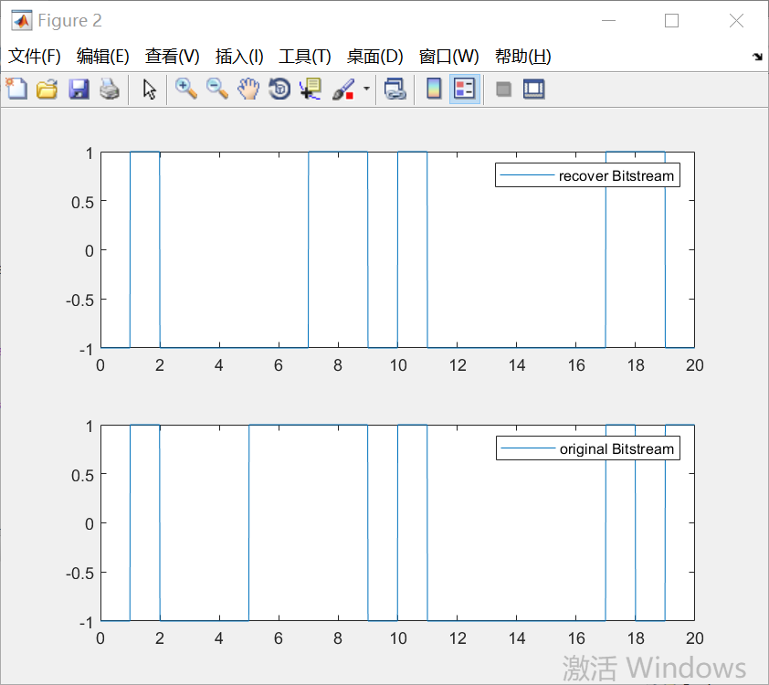This screenshot has height=685, width=769.
Task: Insert a colorbar via its toolbar icon
Action: [433, 89]
